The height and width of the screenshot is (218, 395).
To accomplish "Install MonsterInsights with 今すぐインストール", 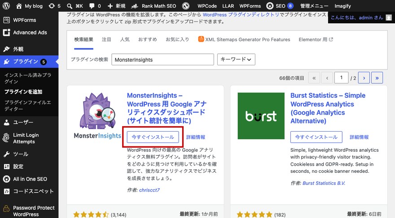I will coord(153,137).
